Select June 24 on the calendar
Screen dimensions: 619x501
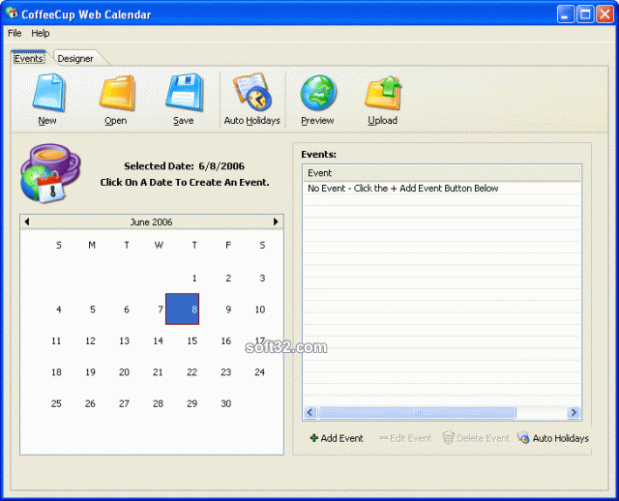(x=260, y=372)
